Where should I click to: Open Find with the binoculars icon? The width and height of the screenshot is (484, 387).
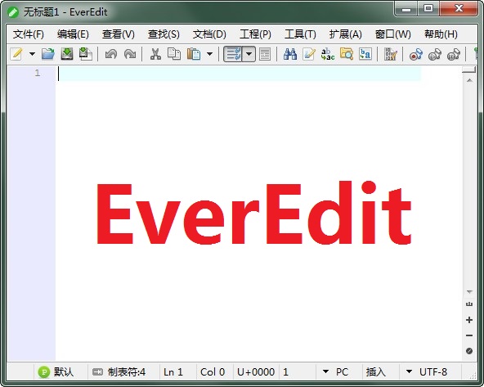[290, 54]
